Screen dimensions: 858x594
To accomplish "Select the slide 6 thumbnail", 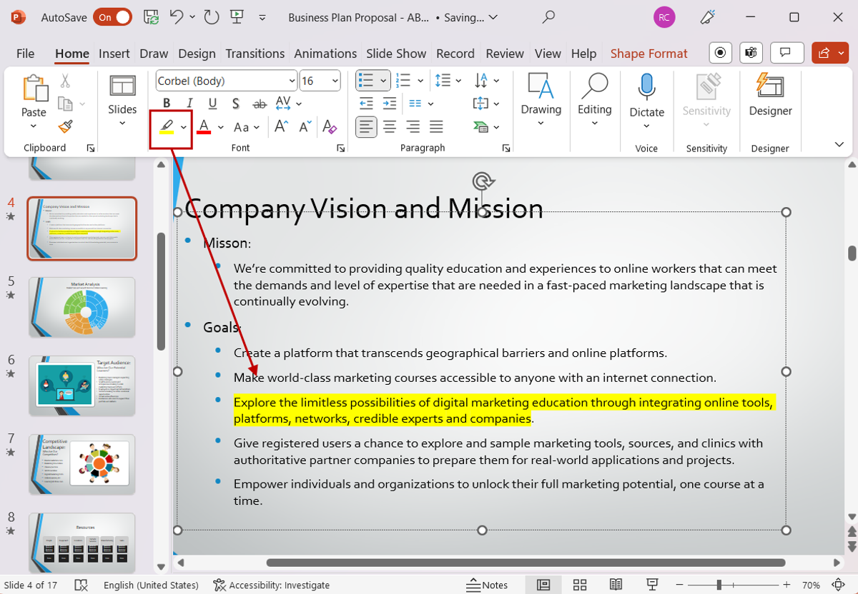I will [82, 386].
